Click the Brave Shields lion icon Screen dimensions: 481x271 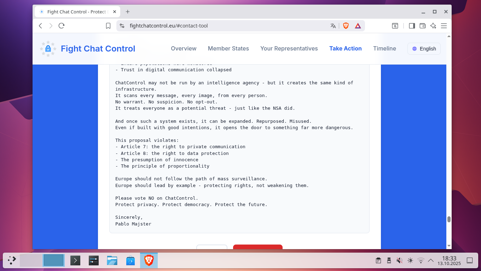click(x=346, y=26)
